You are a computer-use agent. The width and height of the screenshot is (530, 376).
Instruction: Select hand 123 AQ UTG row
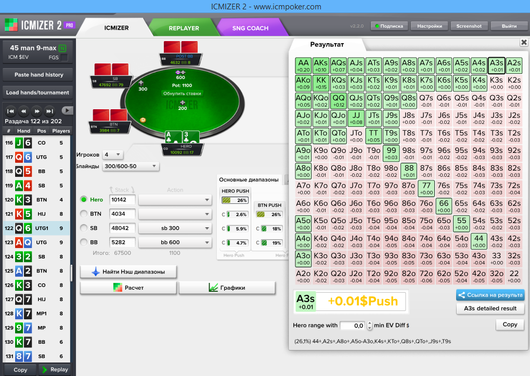click(x=36, y=242)
